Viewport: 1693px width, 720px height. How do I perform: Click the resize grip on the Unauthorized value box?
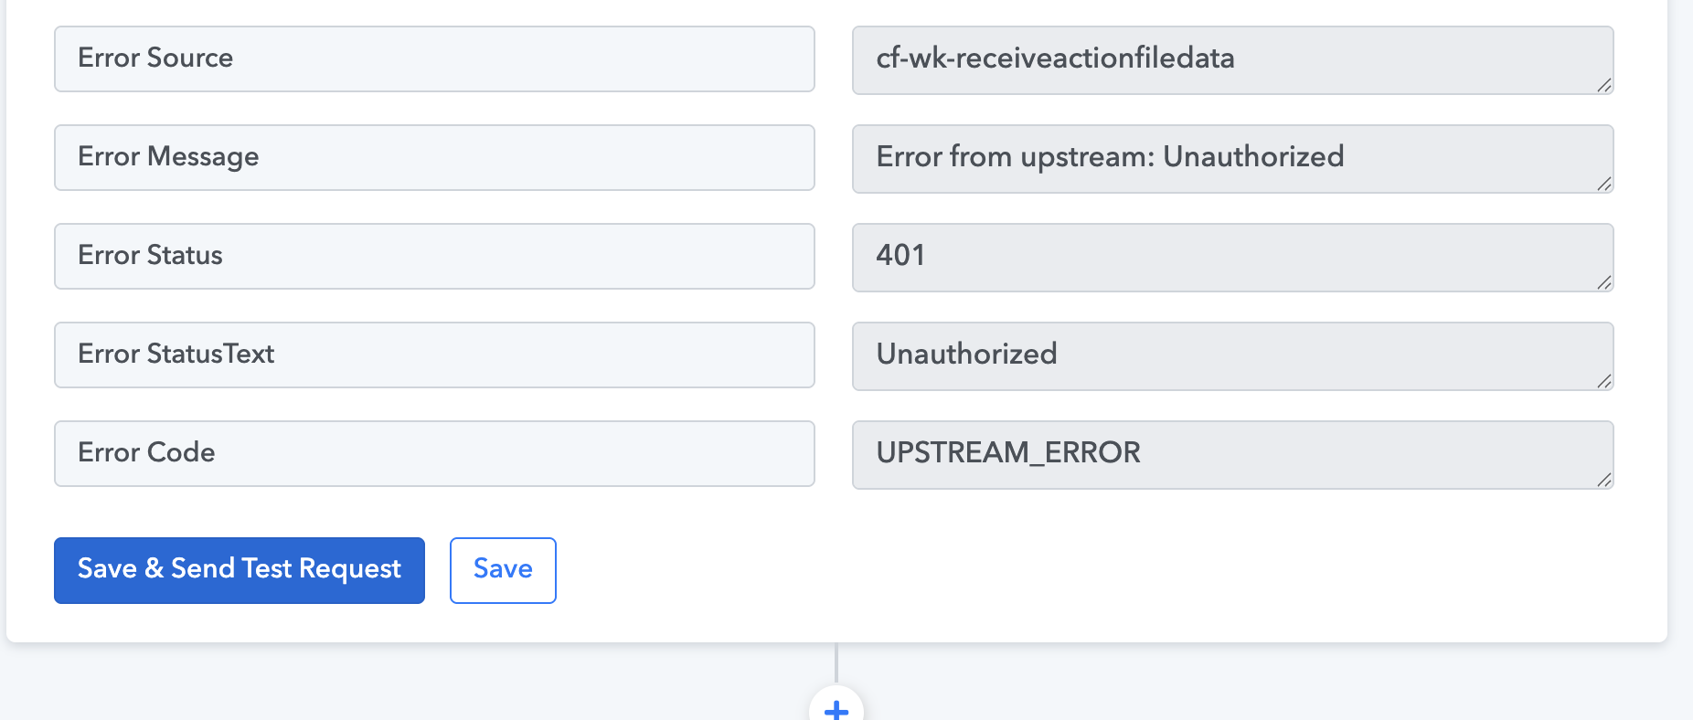coord(1604,381)
